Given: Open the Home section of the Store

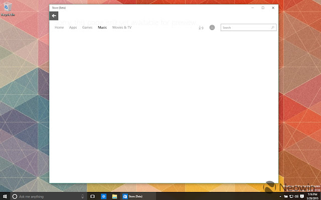Looking at the screenshot, I should tap(59, 28).
